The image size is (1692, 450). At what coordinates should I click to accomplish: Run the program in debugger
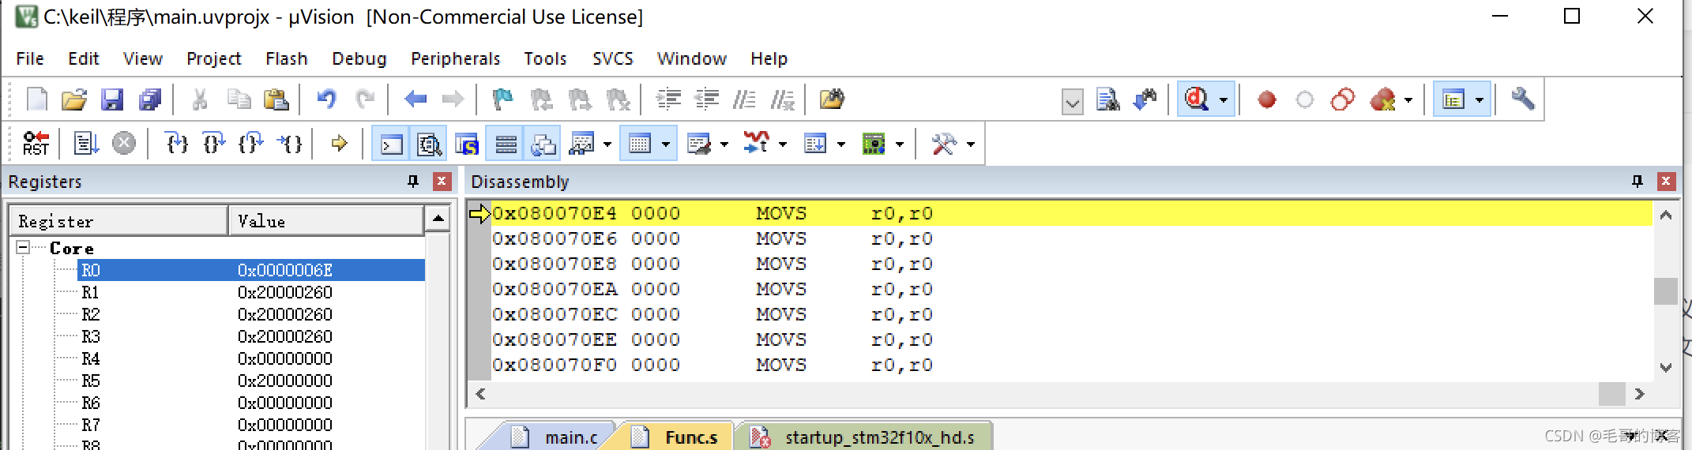tap(86, 144)
